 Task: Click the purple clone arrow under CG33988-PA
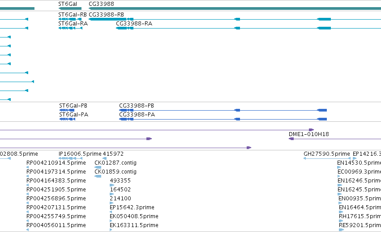157,130
